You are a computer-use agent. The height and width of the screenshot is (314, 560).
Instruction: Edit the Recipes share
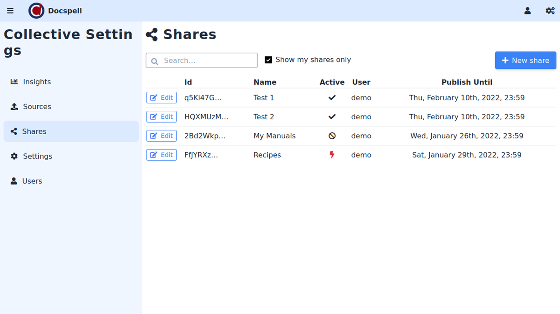point(161,155)
